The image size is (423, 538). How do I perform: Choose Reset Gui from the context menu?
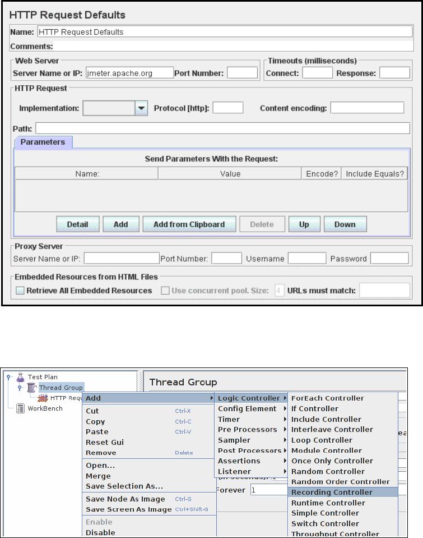click(149, 442)
